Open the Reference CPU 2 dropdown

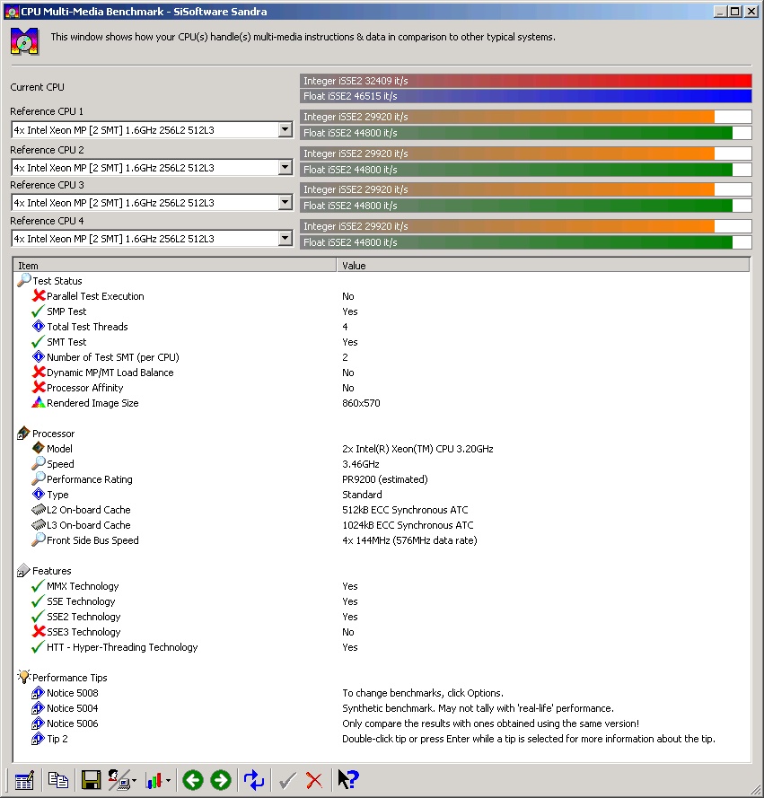pyautogui.click(x=285, y=168)
